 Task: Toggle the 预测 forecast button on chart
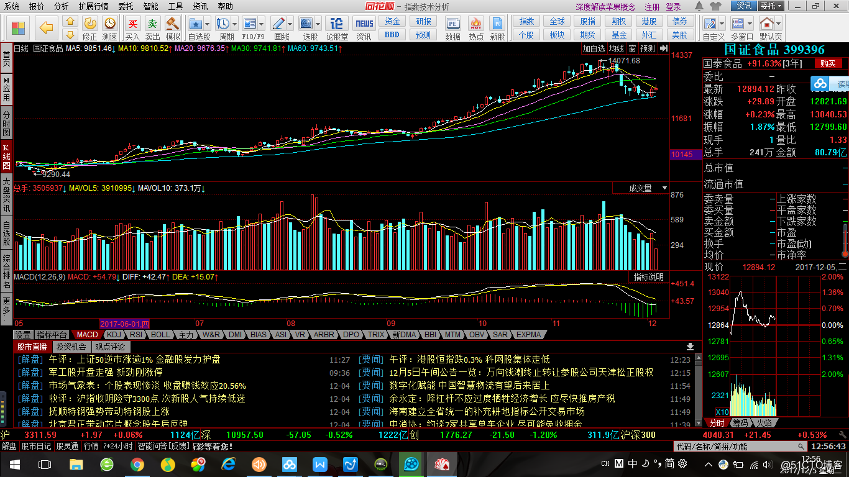648,48
